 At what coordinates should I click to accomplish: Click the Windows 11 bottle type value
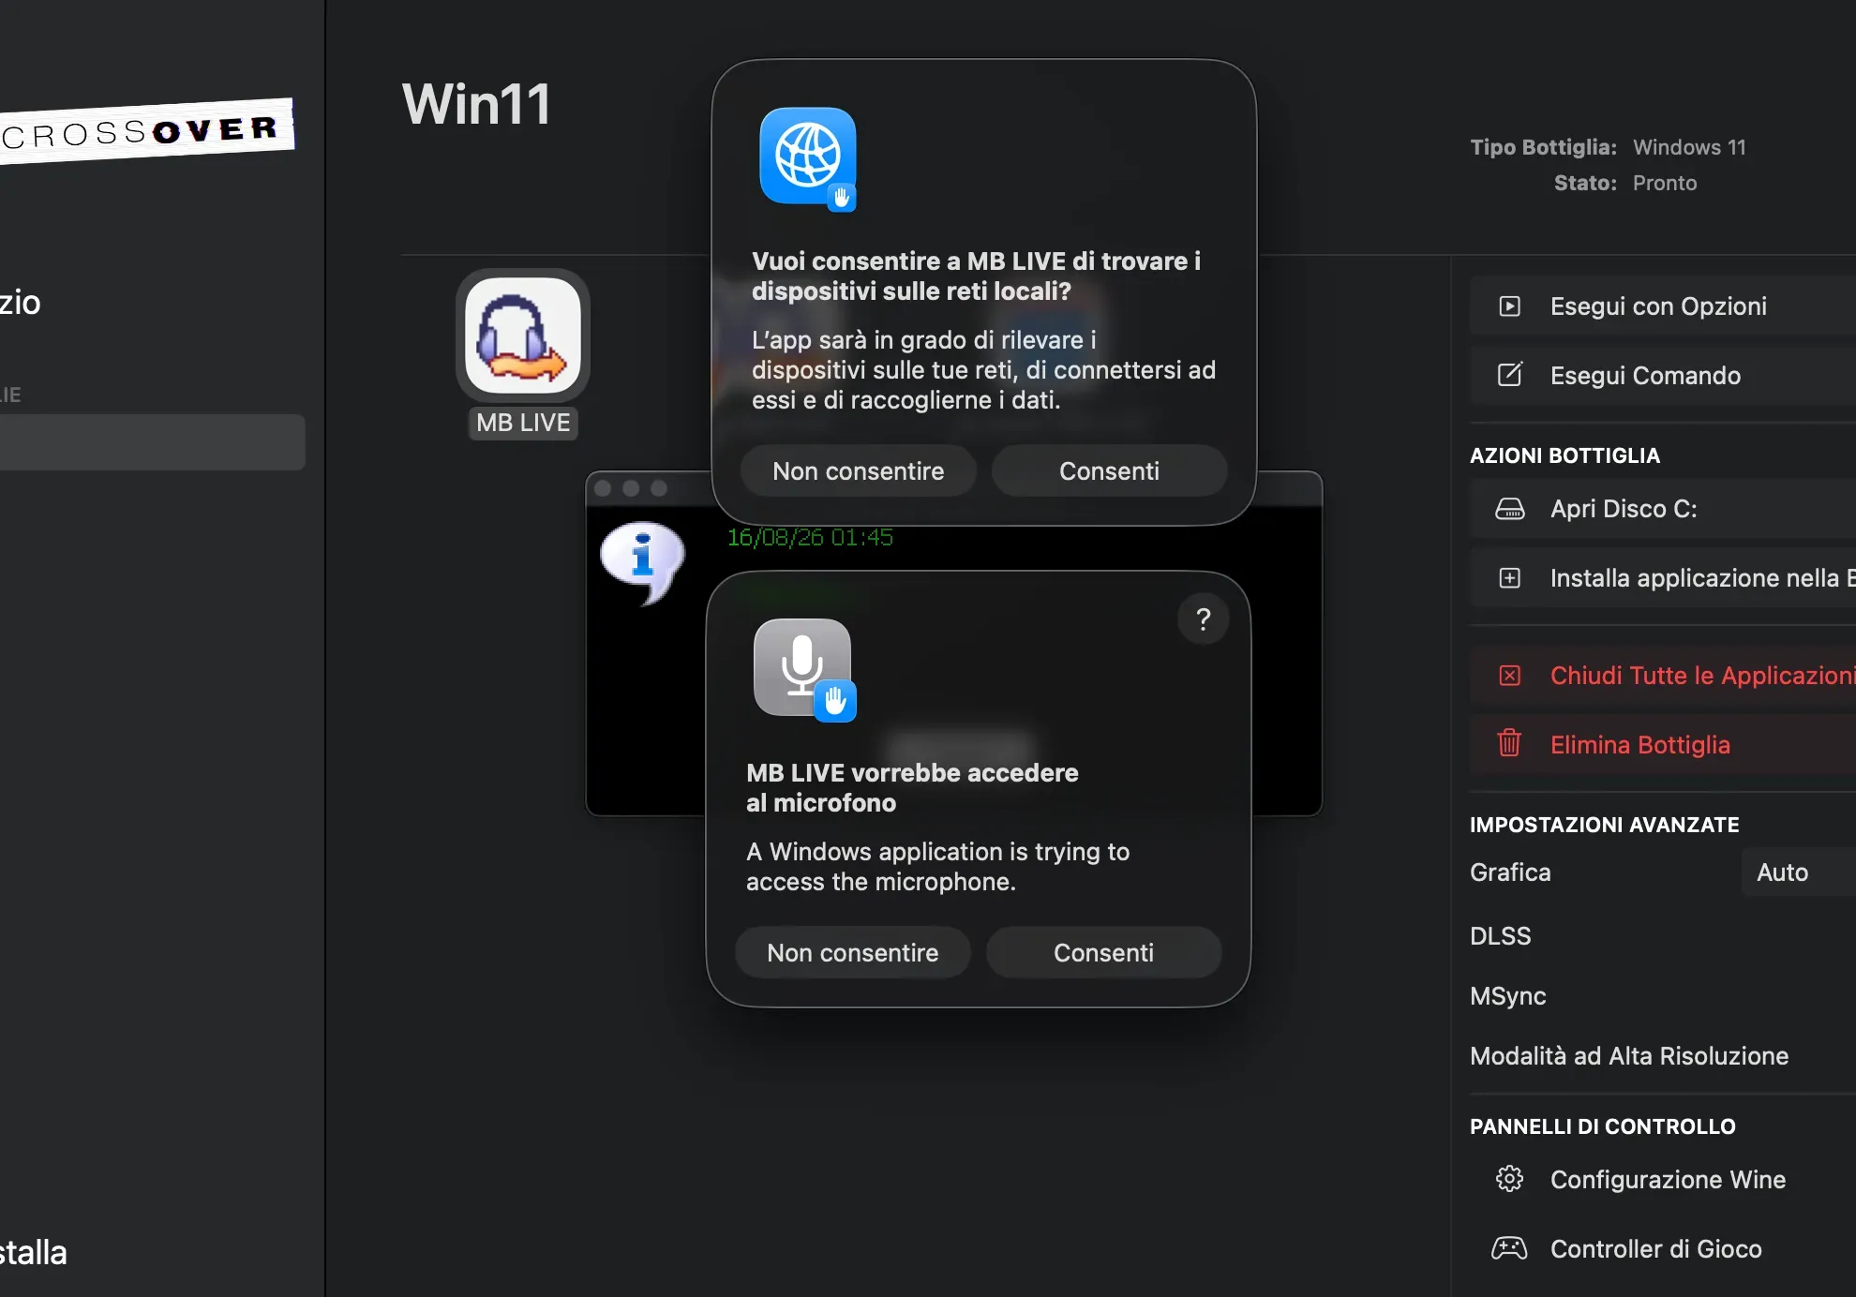tap(1689, 147)
